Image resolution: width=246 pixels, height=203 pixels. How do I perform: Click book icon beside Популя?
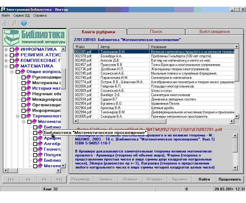(x=40, y=155)
